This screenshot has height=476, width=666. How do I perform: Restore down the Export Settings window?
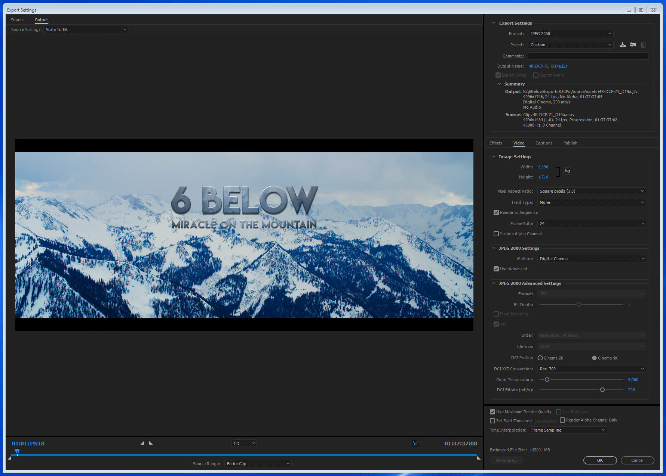tap(641, 10)
